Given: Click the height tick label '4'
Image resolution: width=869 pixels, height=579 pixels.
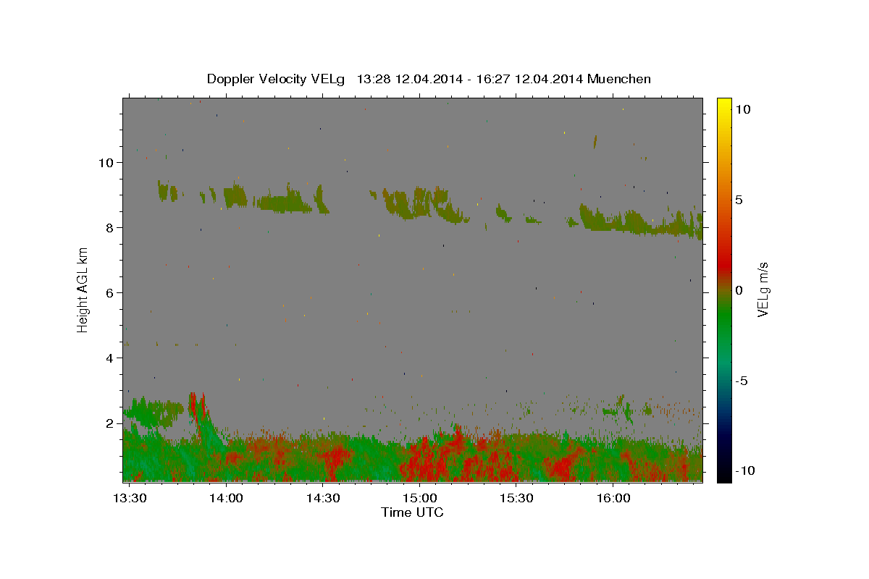Looking at the screenshot, I should coord(110,358).
